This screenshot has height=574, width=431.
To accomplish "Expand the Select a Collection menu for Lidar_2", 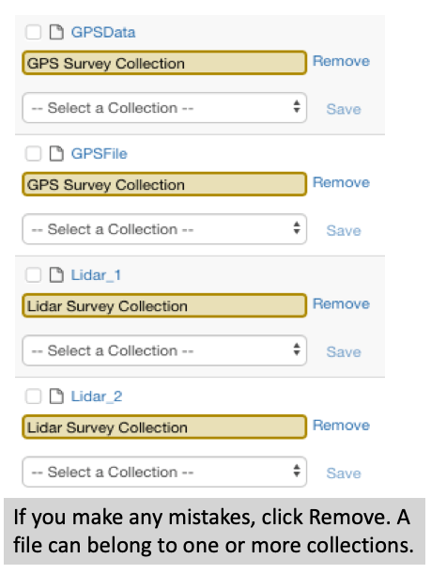I will tap(164, 472).
